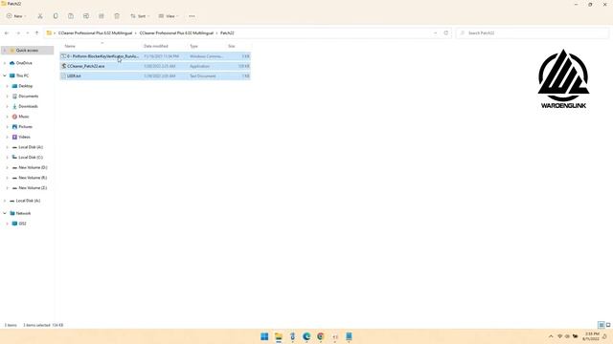Image resolution: width=613 pixels, height=344 pixels.
Task: Select Quick access in sidebar
Action: point(28,51)
